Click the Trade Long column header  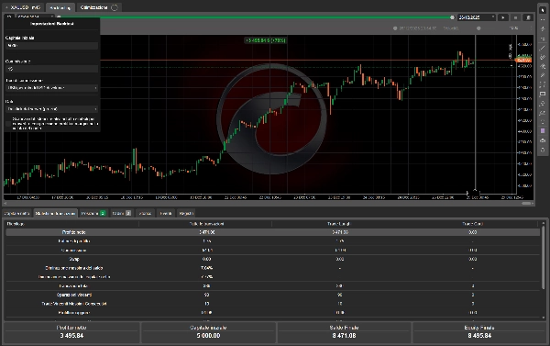(338, 224)
